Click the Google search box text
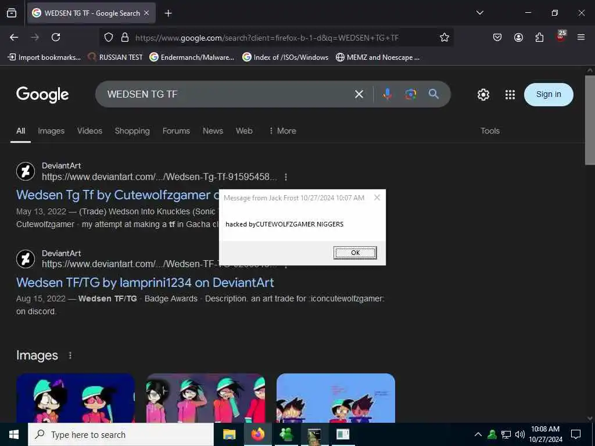This screenshot has width=595, height=446. point(142,94)
